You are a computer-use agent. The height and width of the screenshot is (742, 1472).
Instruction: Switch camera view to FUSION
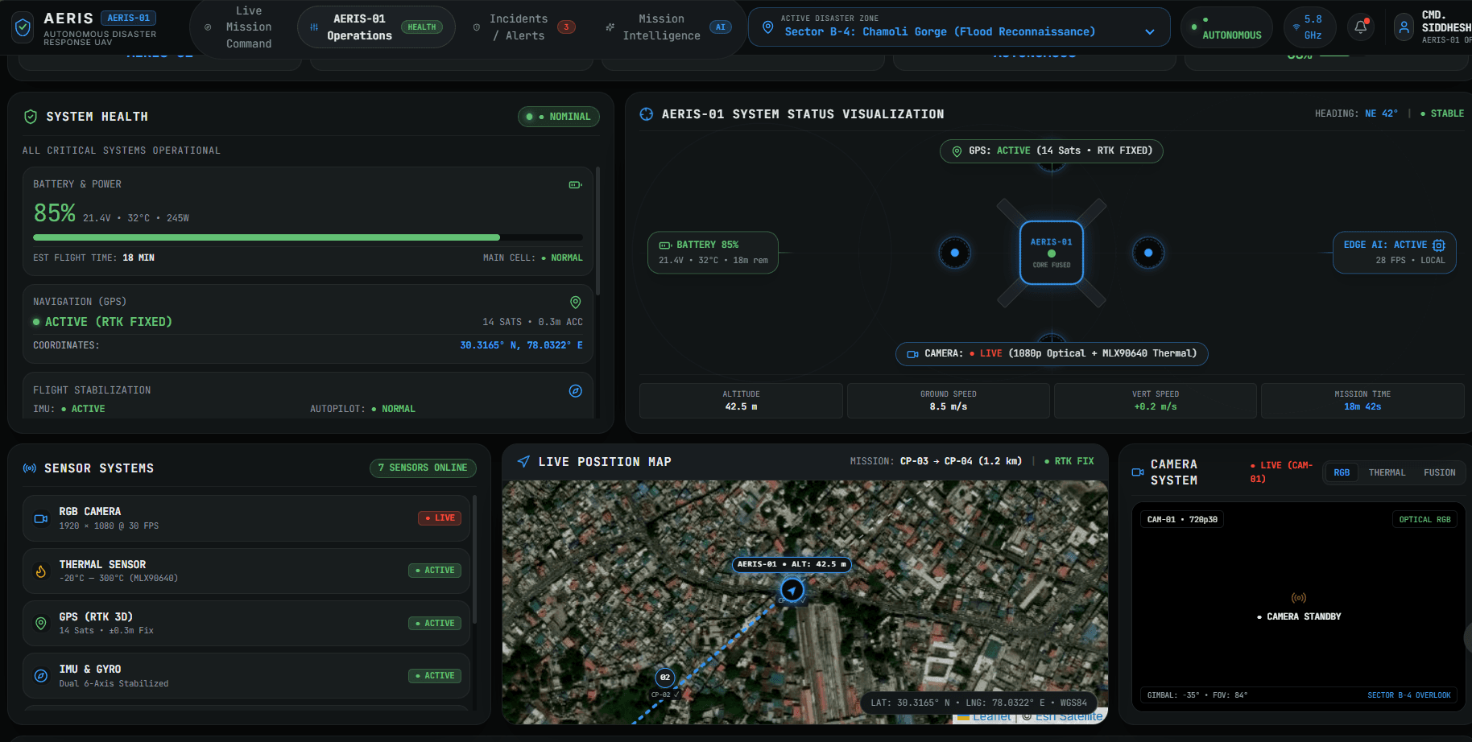click(1440, 473)
